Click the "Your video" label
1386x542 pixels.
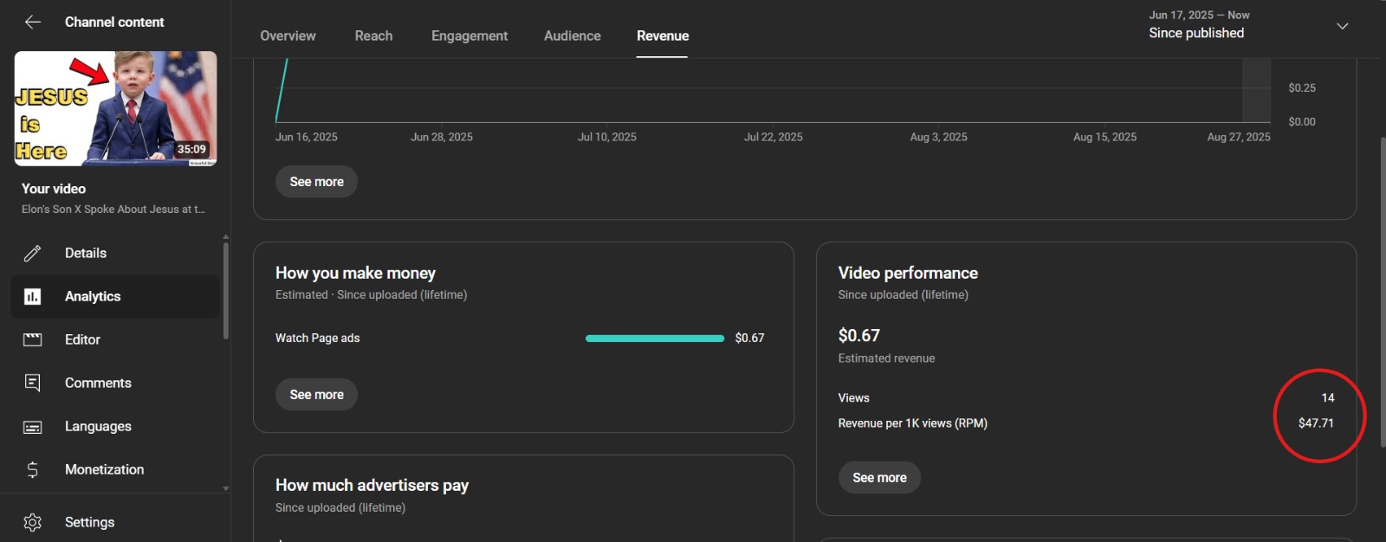(x=54, y=189)
